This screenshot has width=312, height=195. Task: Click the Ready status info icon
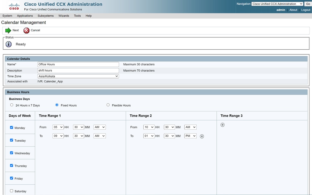8,44
